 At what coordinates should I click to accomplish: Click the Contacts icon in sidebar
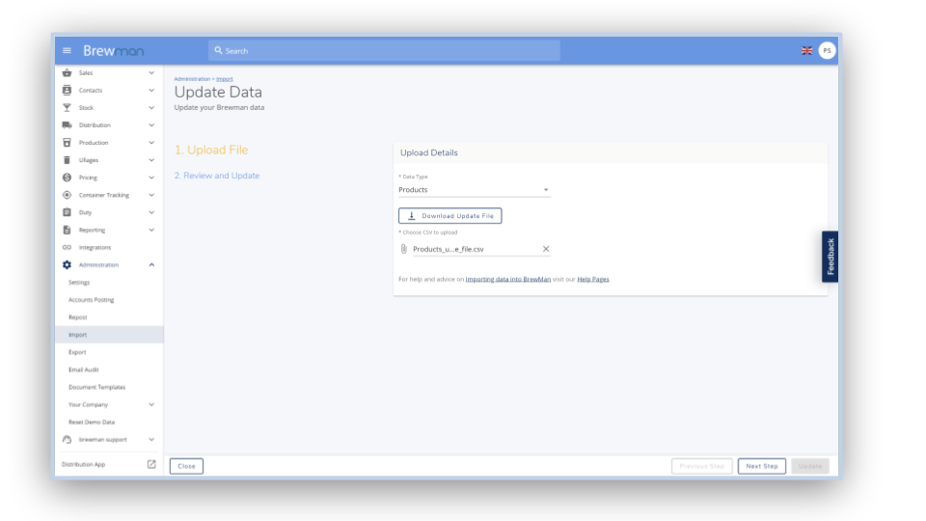[67, 91]
